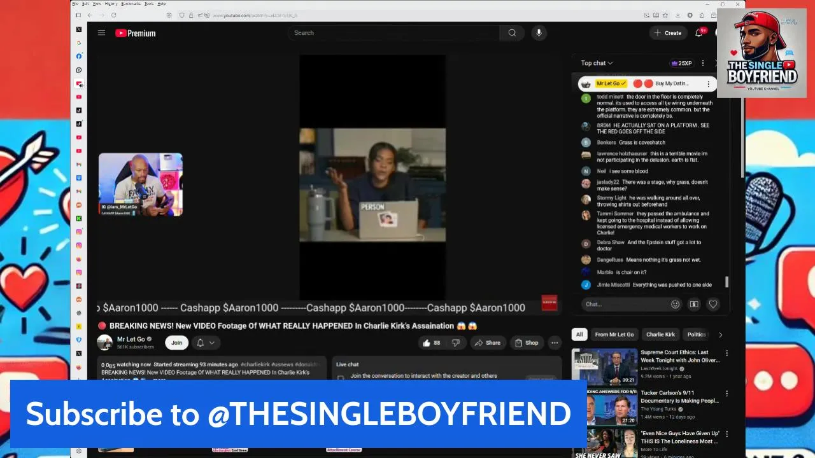Click the Create button
Image resolution: width=815 pixels, height=458 pixels.
(668, 32)
